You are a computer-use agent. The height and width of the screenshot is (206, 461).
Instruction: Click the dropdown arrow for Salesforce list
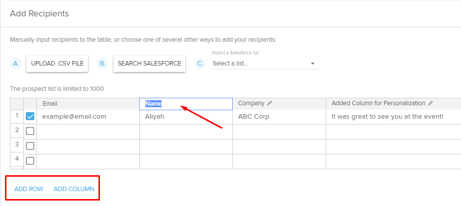(x=313, y=64)
